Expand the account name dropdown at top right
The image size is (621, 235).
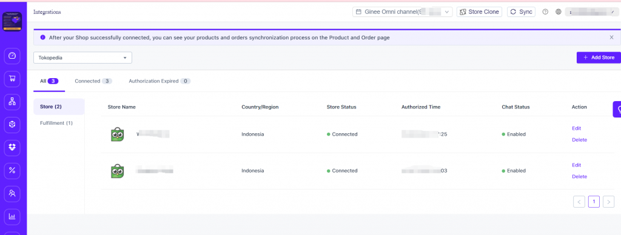[x=592, y=12]
